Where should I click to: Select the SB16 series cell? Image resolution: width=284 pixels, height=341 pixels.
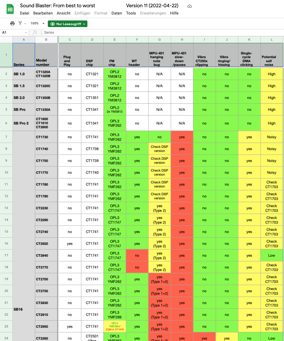(x=24, y=236)
